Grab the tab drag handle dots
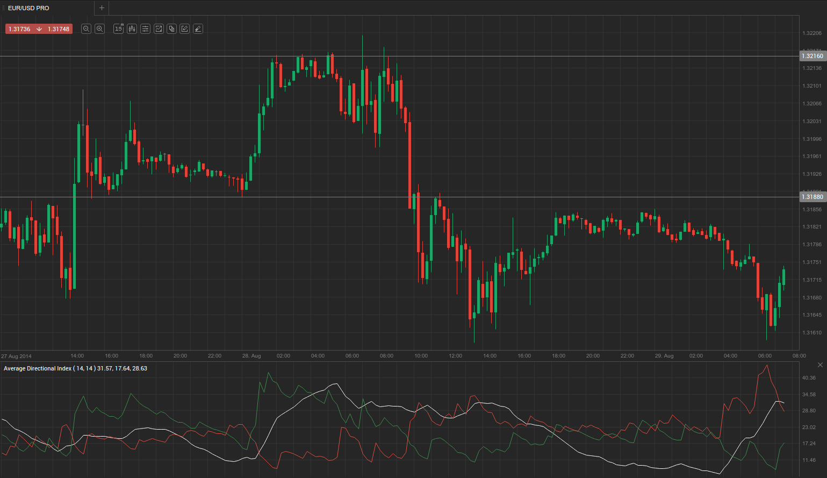Viewport: 827px width, 478px height. point(3,8)
